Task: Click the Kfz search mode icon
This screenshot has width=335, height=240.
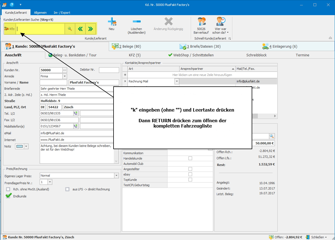Action: [6, 29]
